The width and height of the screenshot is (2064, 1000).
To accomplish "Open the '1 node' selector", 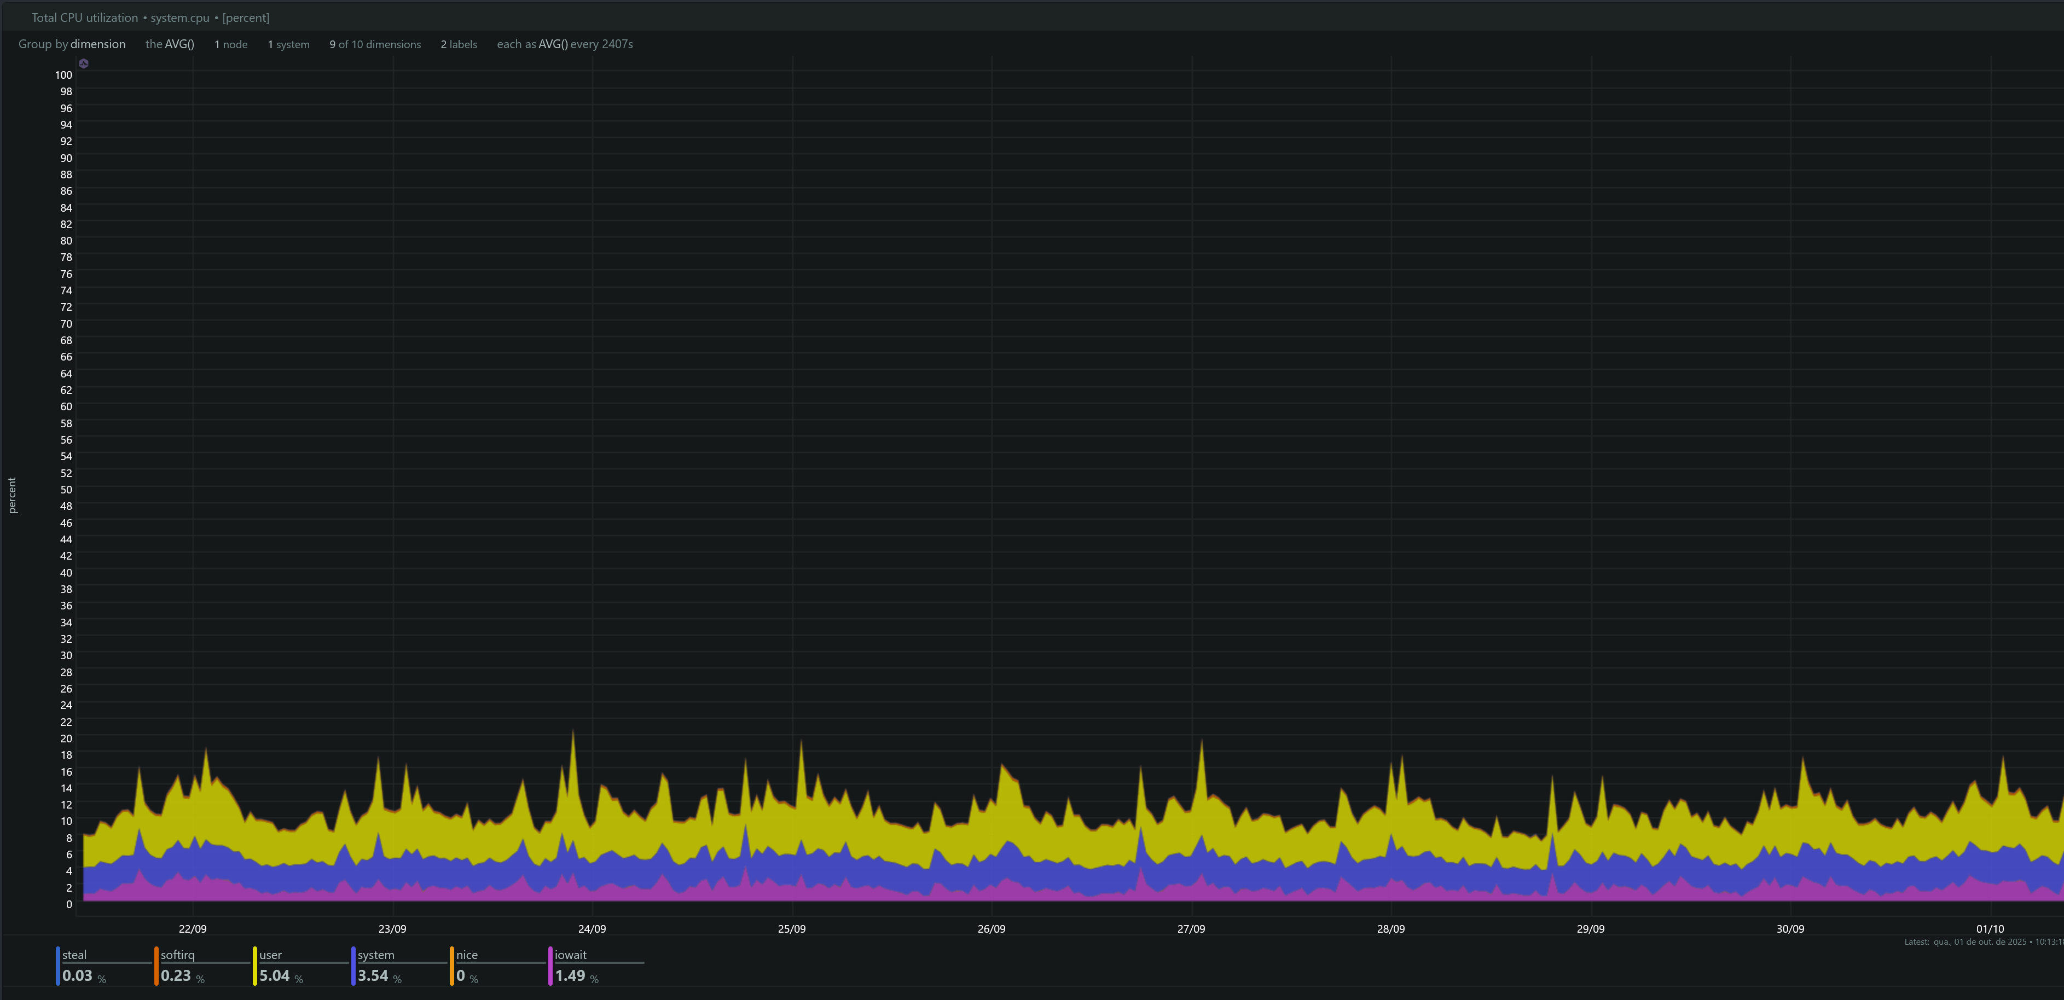I will [231, 44].
